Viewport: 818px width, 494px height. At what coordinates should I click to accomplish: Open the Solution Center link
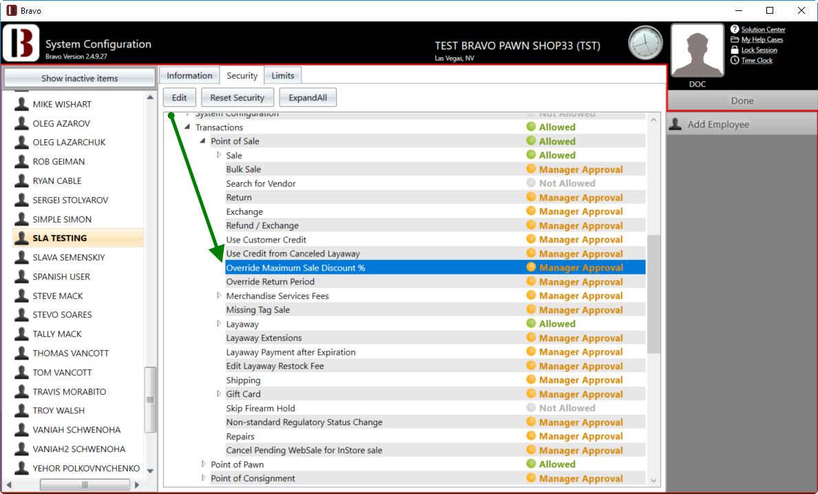click(763, 30)
